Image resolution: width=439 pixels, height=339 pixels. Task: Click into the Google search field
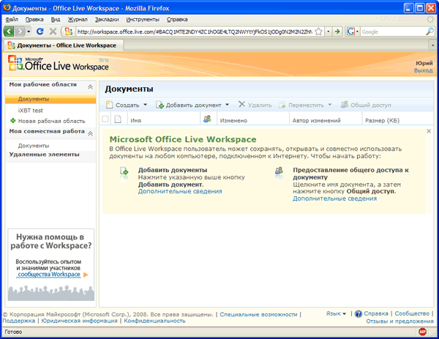click(393, 31)
